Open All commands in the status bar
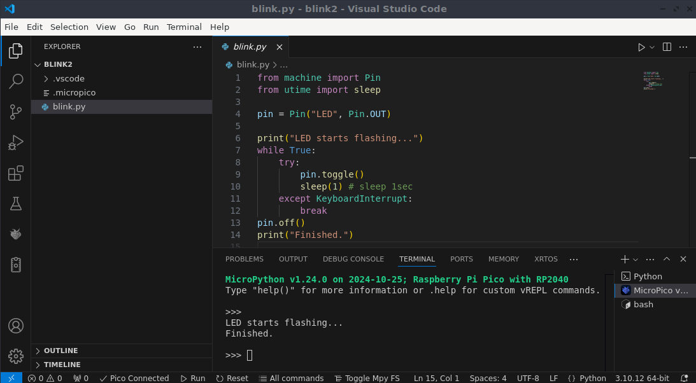The width and height of the screenshot is (696, 383). (291, 378)
